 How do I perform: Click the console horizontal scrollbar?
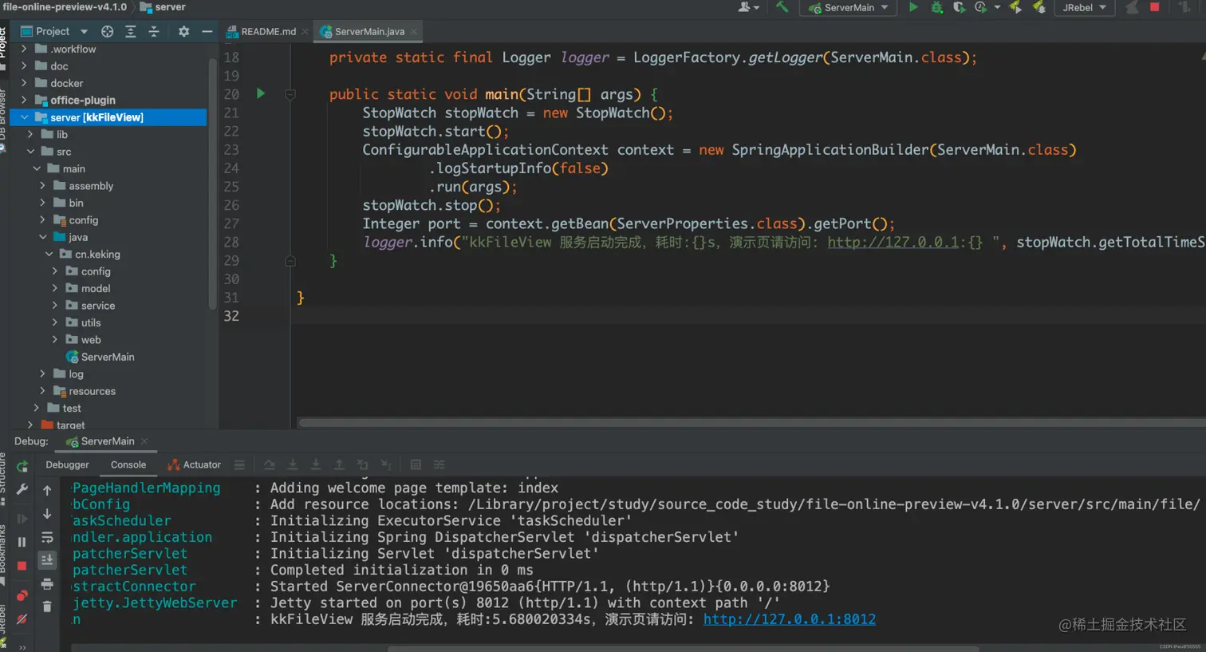click(682, 648)
